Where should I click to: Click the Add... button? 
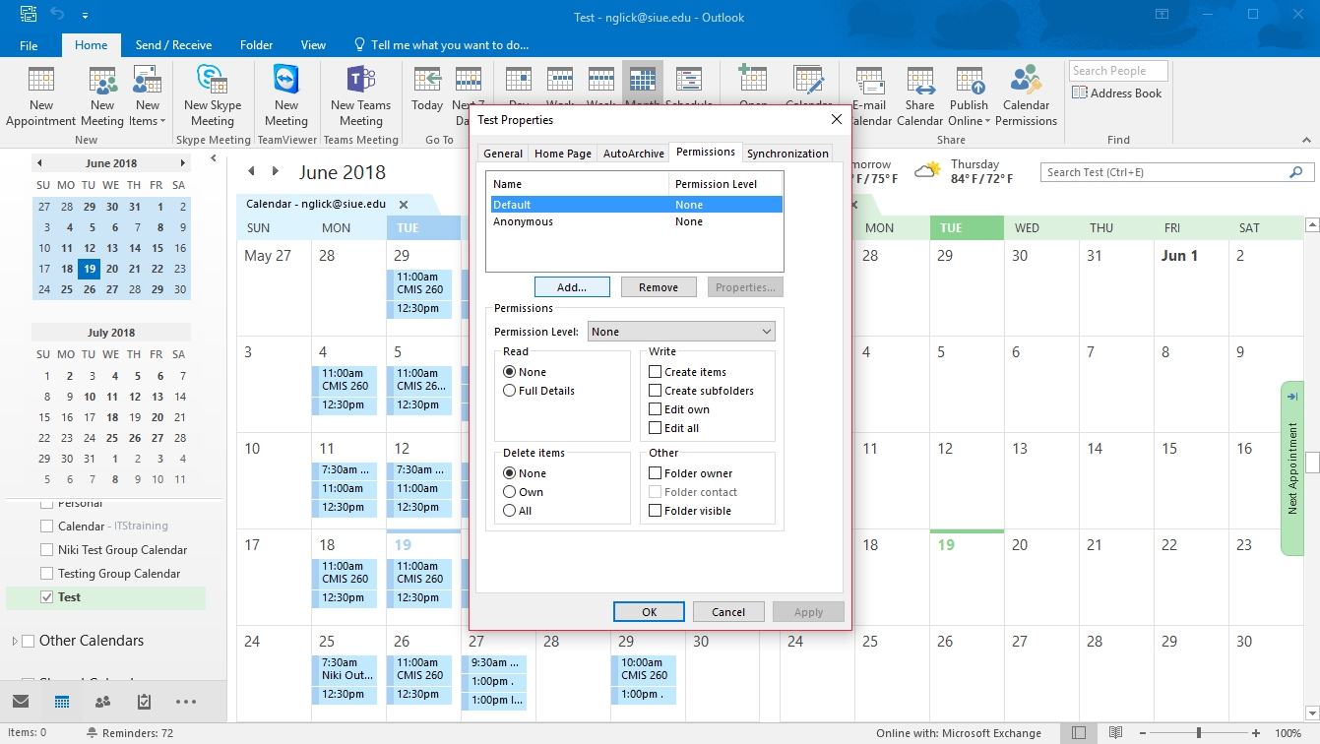pyautogui.click(x=572, y=287)
